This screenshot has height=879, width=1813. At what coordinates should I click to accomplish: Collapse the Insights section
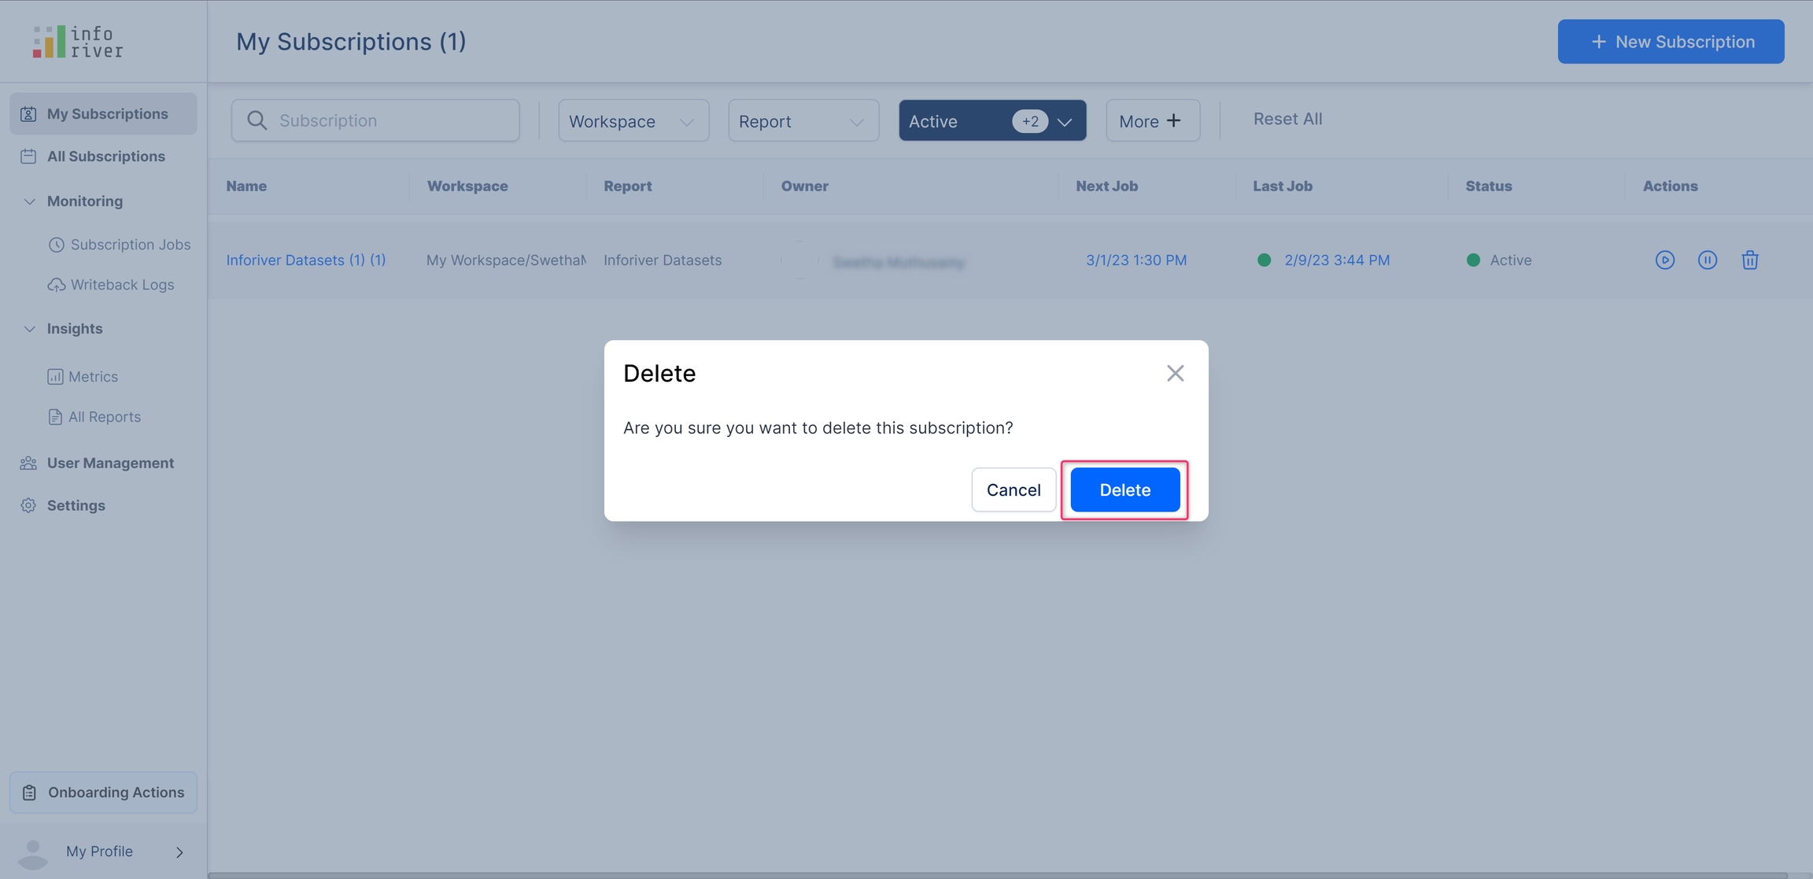30,329
